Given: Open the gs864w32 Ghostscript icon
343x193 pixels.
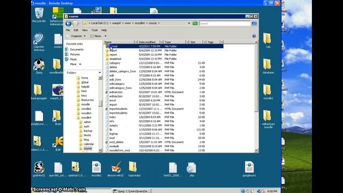Looking at the screenshot, I should pyautogui.click(x=39, y=169).
